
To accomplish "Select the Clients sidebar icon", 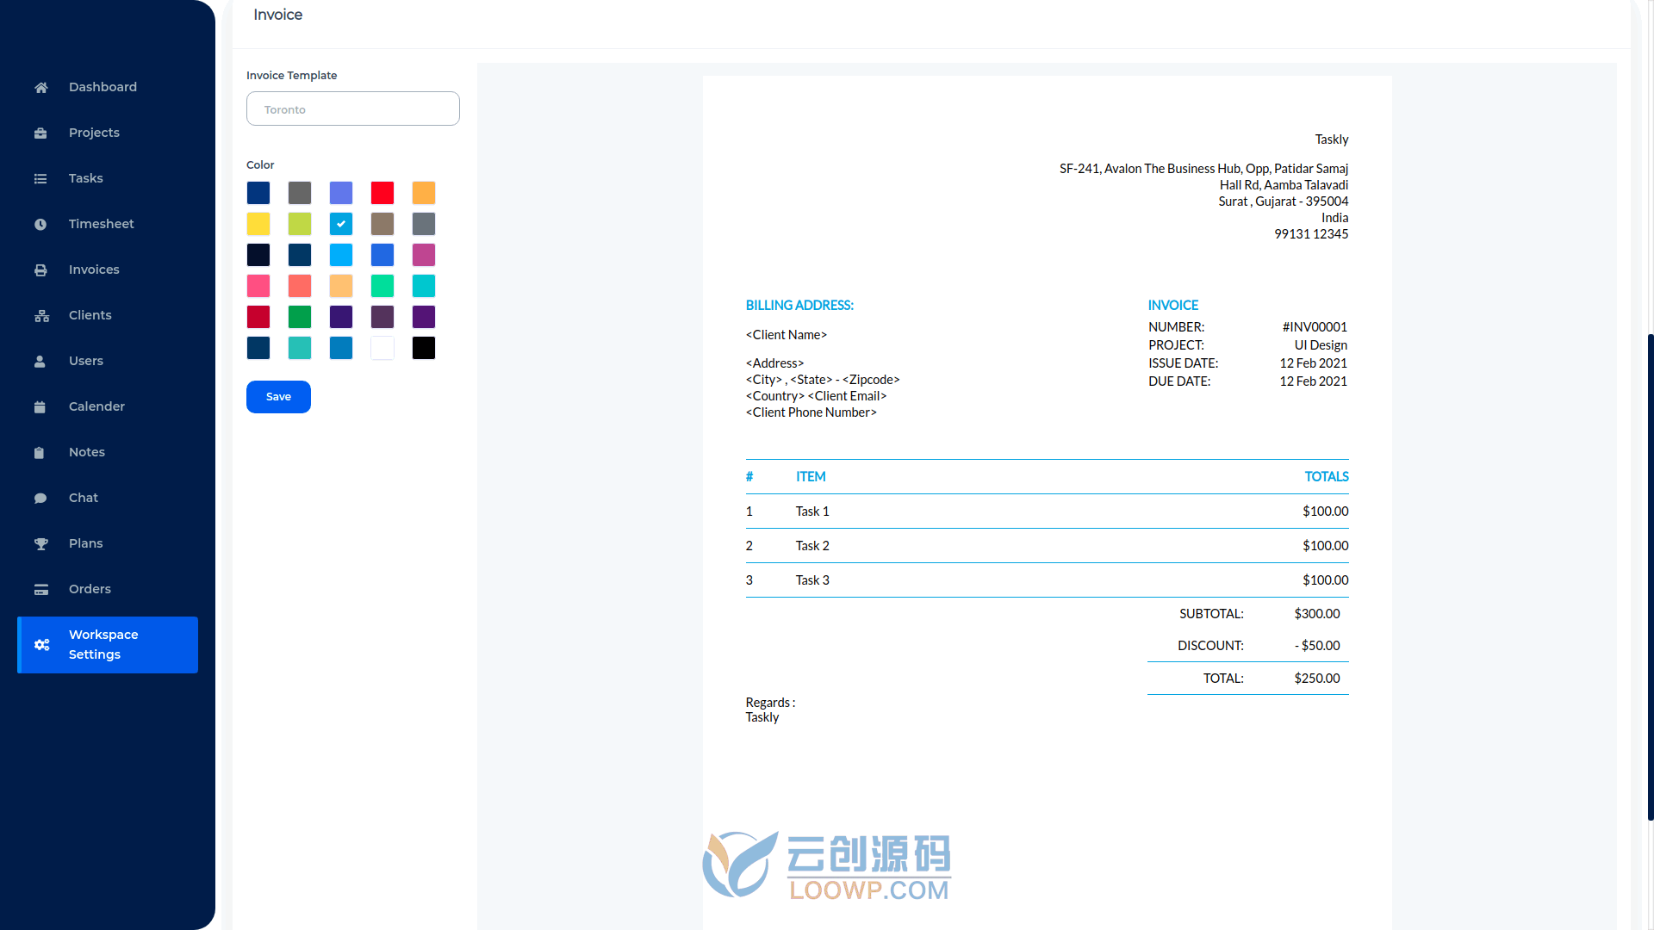I will [x=42, y=314].
